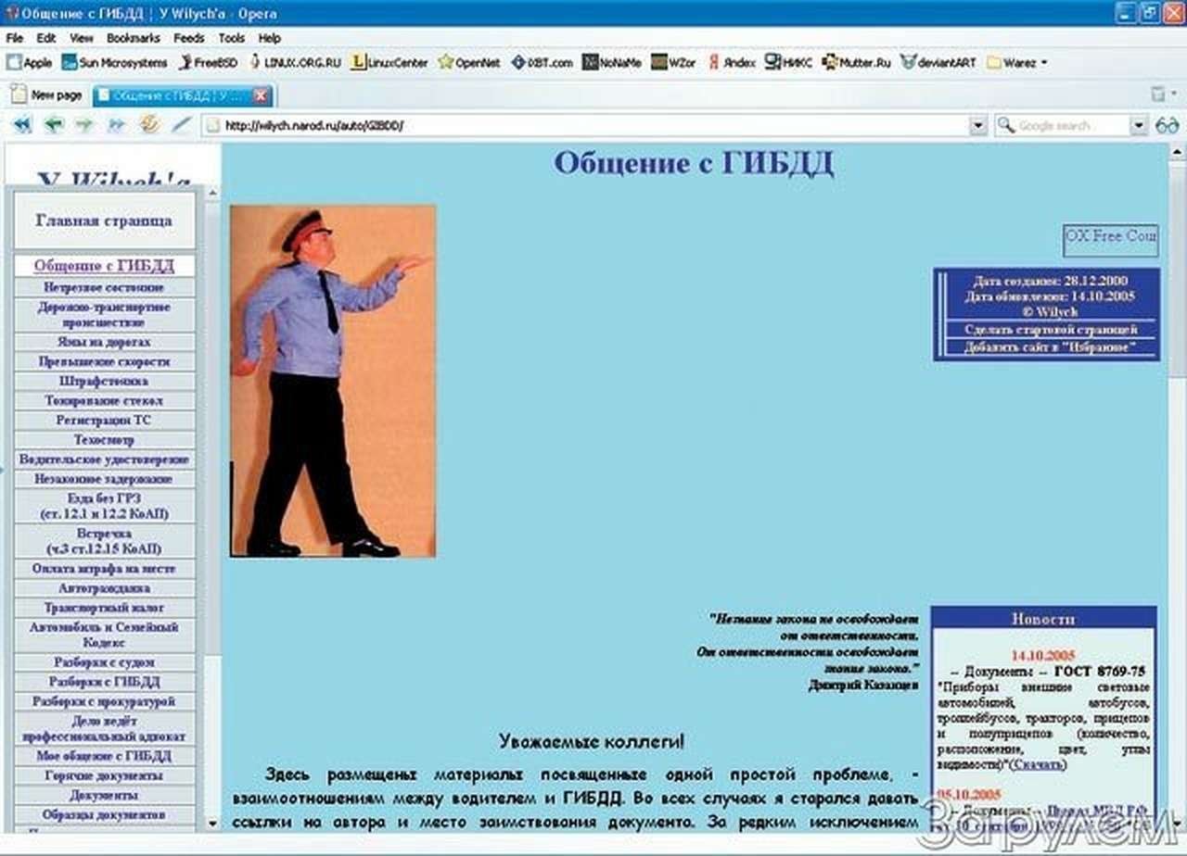
Task: Open the address bar history dropdown
Action: point(978,125)
